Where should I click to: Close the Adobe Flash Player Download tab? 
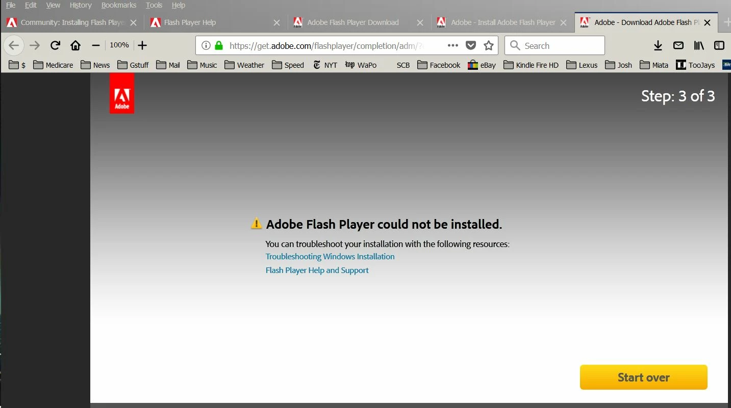pyautogui.click(x=420, y=22)
